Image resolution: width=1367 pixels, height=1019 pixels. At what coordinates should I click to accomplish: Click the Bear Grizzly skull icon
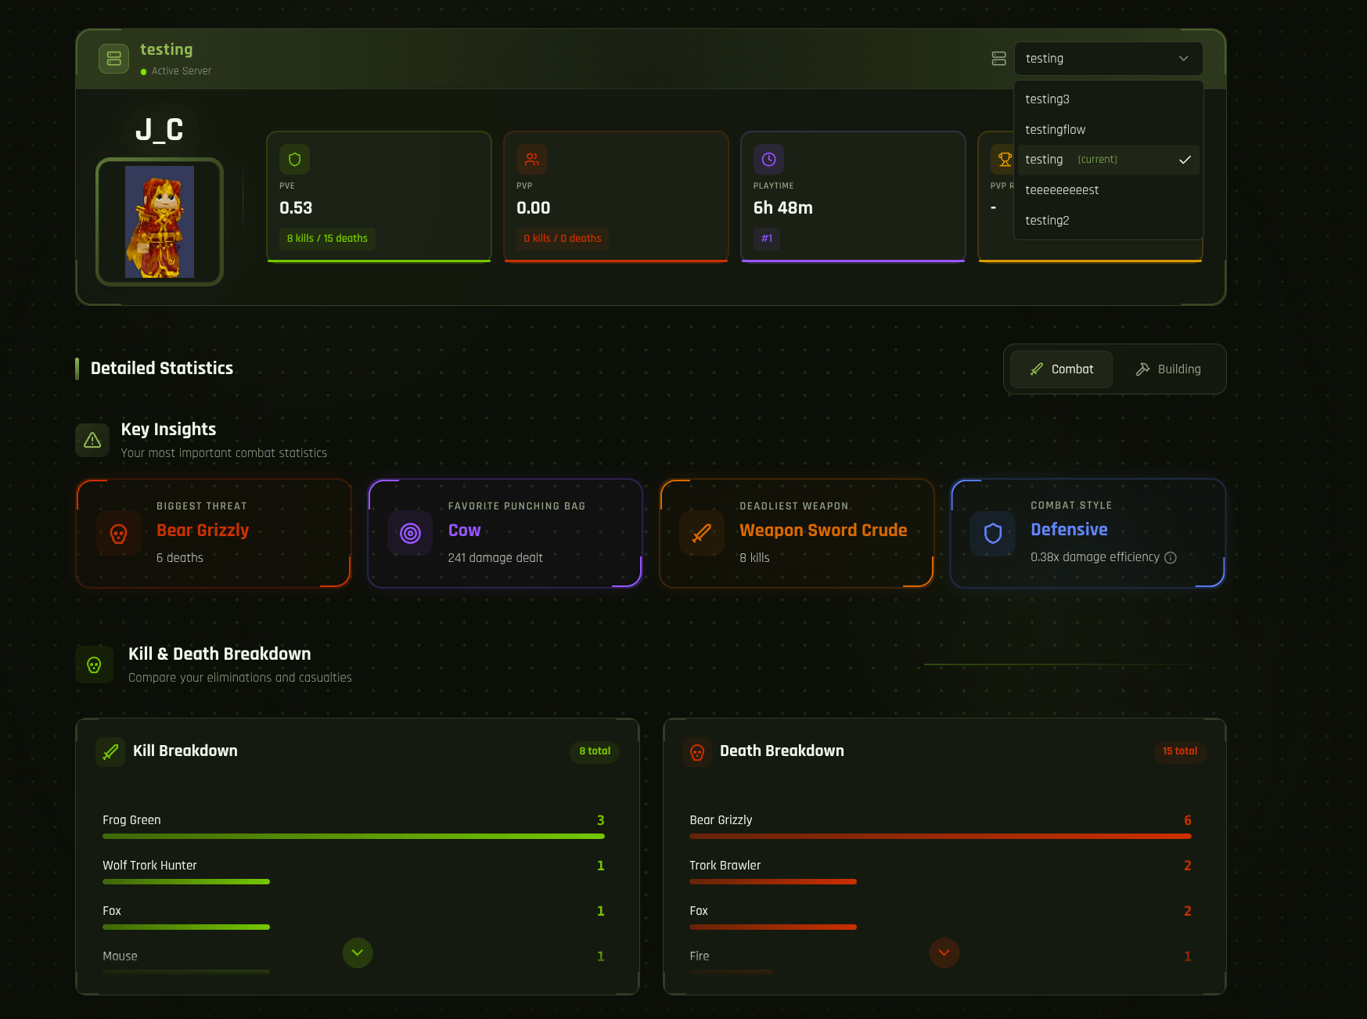(119, 534)
